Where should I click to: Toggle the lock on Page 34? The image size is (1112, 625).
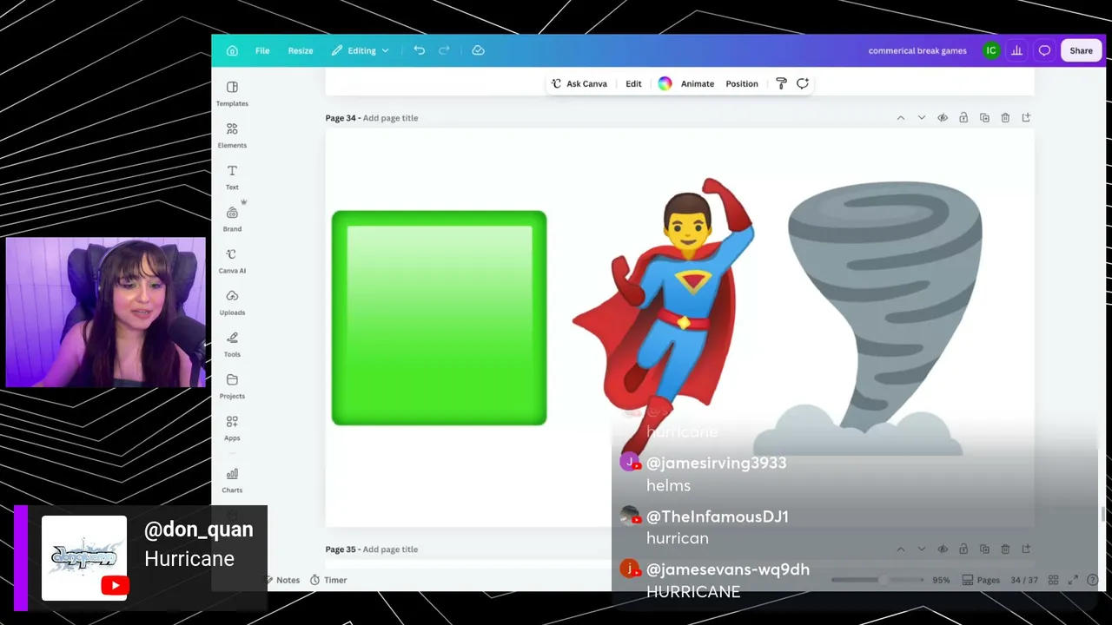point(963,118)
